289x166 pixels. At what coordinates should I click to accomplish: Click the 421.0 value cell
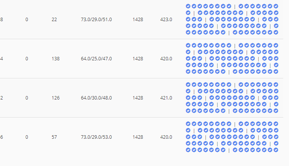(166, 98)
